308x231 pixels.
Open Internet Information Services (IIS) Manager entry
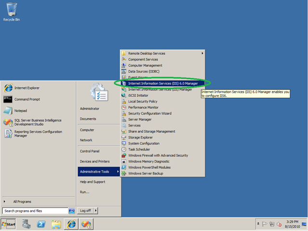163,90
